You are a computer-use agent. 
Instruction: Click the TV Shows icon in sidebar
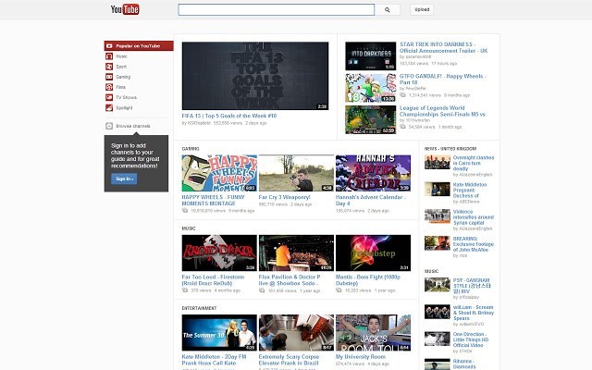point(109,97)
